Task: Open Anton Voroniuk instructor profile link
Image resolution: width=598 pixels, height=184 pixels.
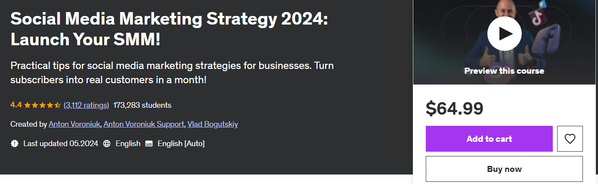Action: click(x=74, y=124)
